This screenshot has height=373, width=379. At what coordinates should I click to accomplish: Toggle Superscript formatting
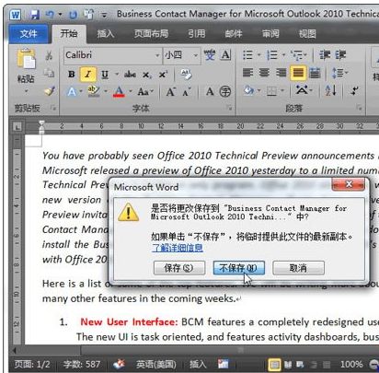(x=163, y=75)
